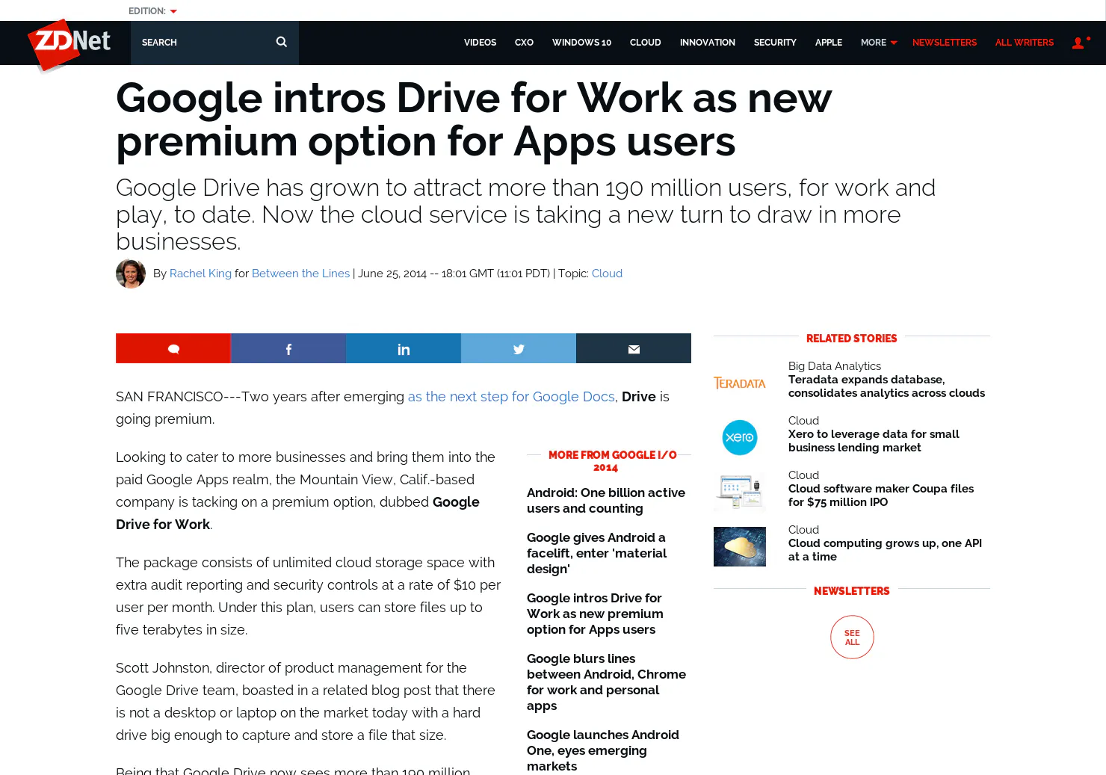The image size is (1106, 775).
Task: Share article on LinkedIn
Action: point(404,348)
